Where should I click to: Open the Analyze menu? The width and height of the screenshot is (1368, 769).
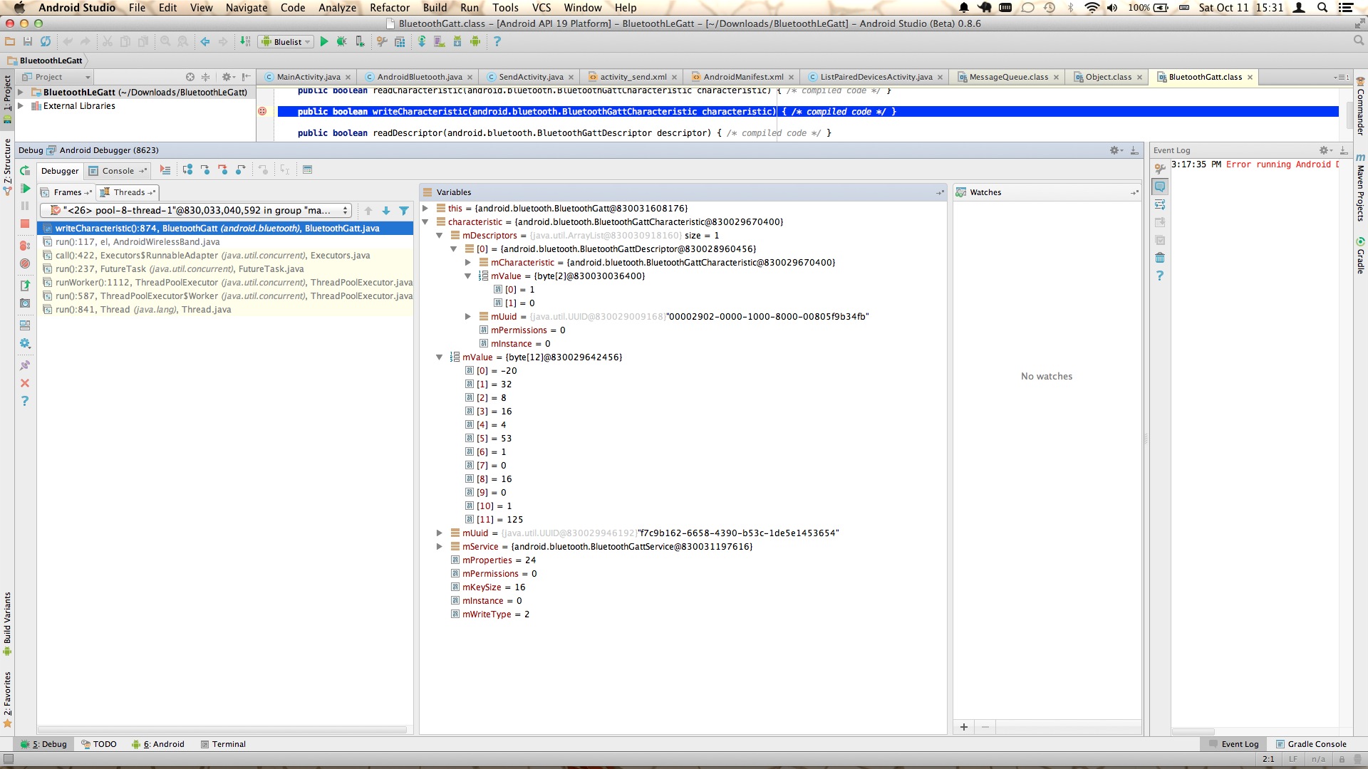coord(337,8)
